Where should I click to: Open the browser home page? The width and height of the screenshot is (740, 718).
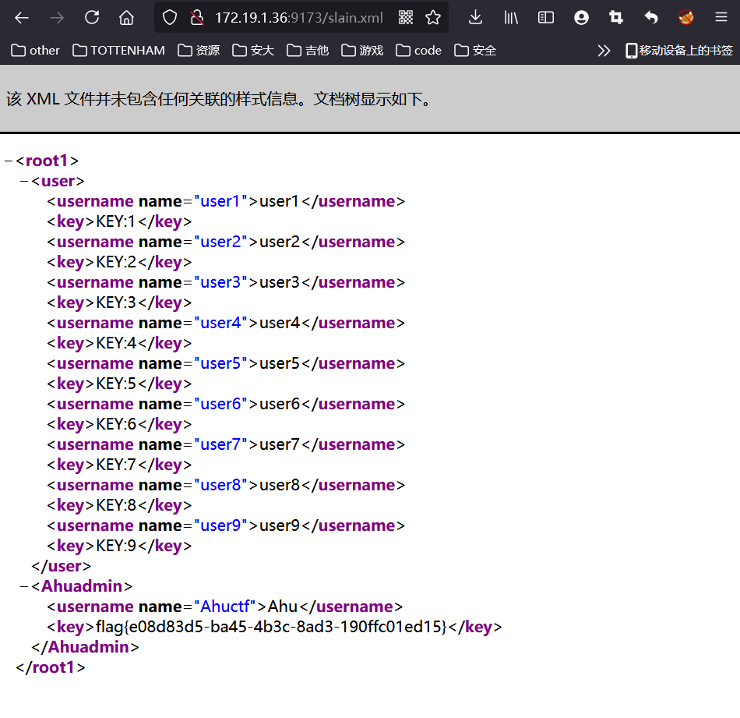126,18
